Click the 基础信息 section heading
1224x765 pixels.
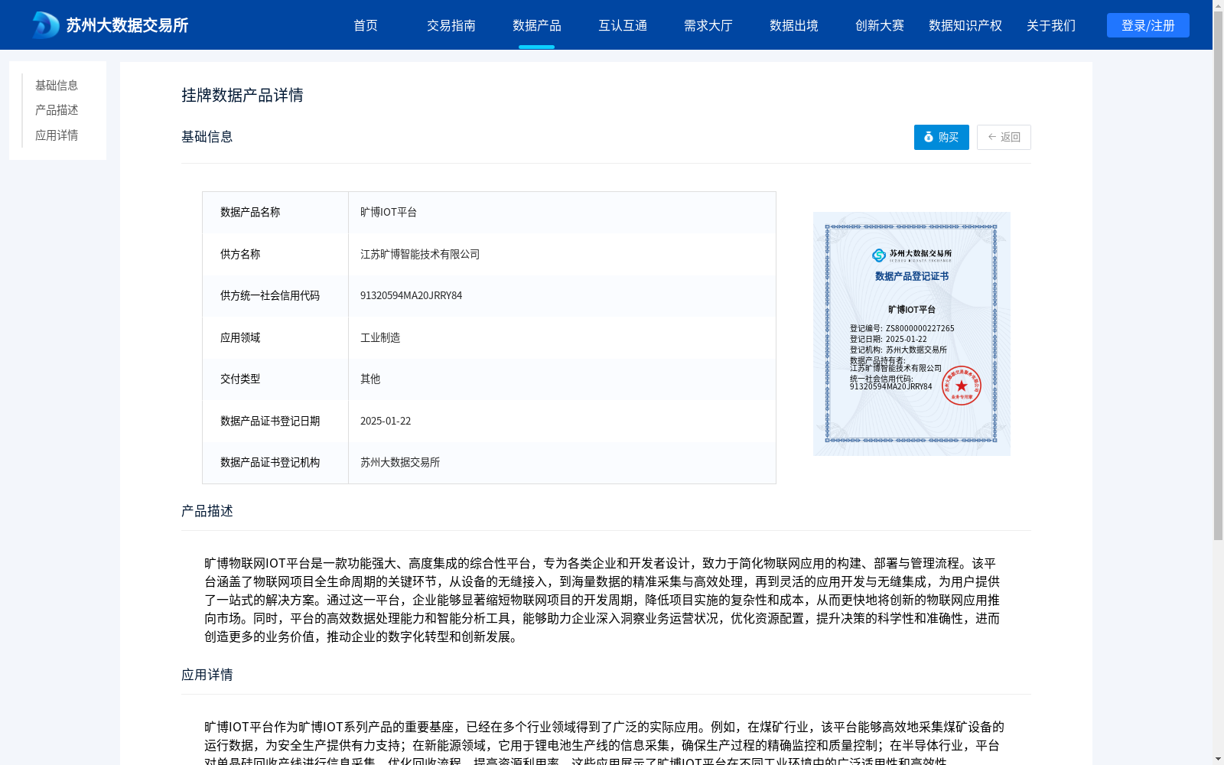tap(207, 137)
